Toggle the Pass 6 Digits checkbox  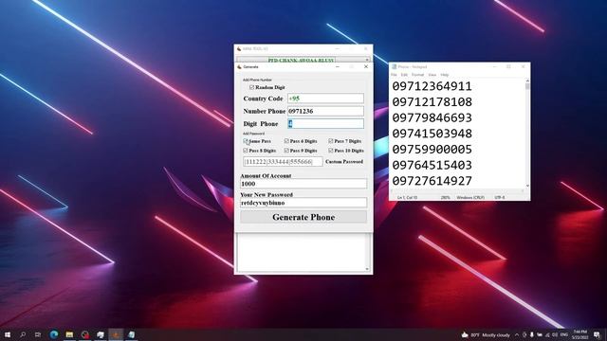click(x=286, y=141)
